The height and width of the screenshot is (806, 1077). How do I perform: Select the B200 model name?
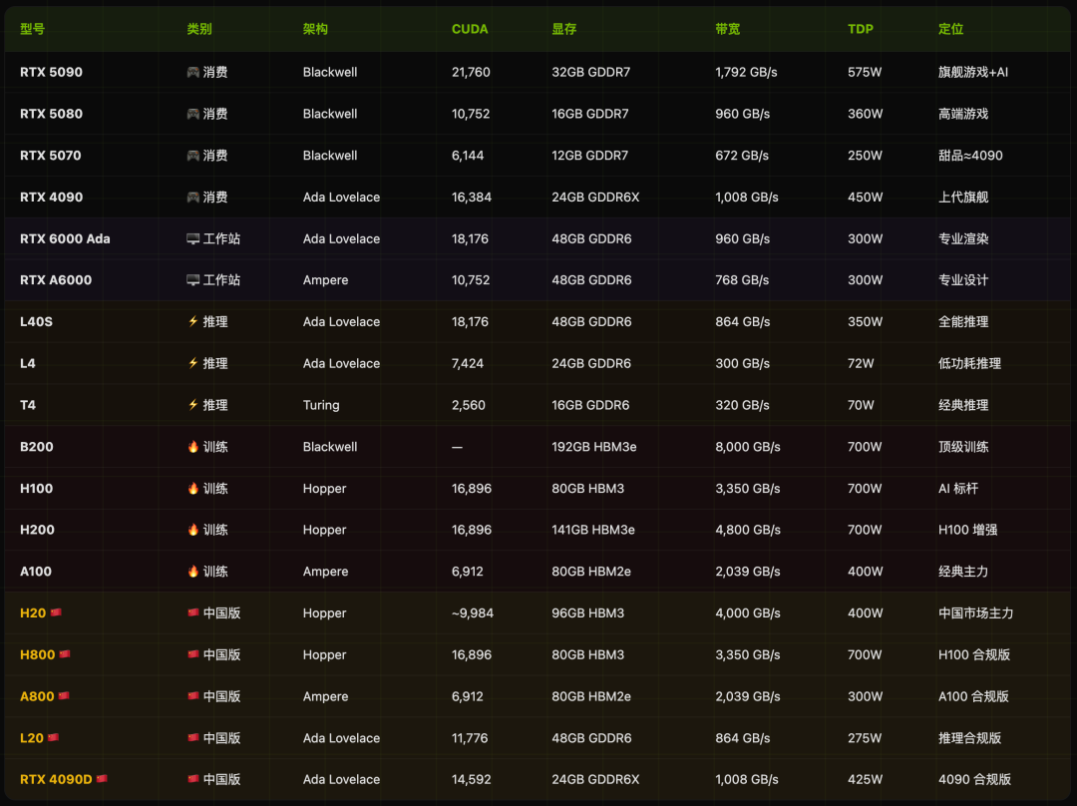pos(37,447)
